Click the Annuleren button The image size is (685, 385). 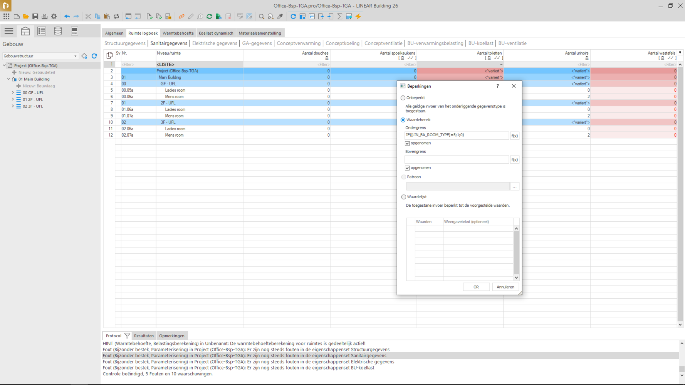(505, 287)
